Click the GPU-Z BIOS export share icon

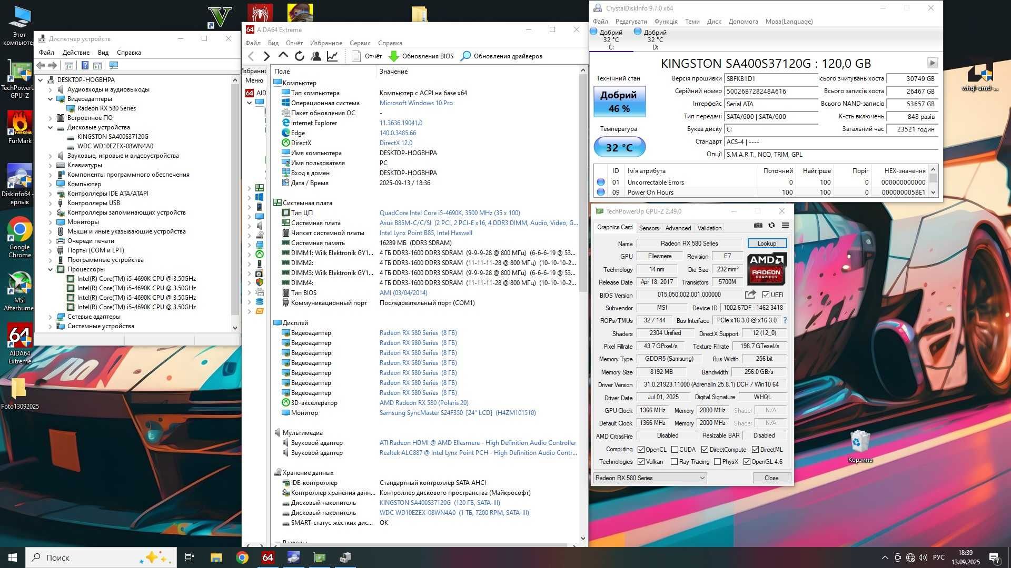750,295
